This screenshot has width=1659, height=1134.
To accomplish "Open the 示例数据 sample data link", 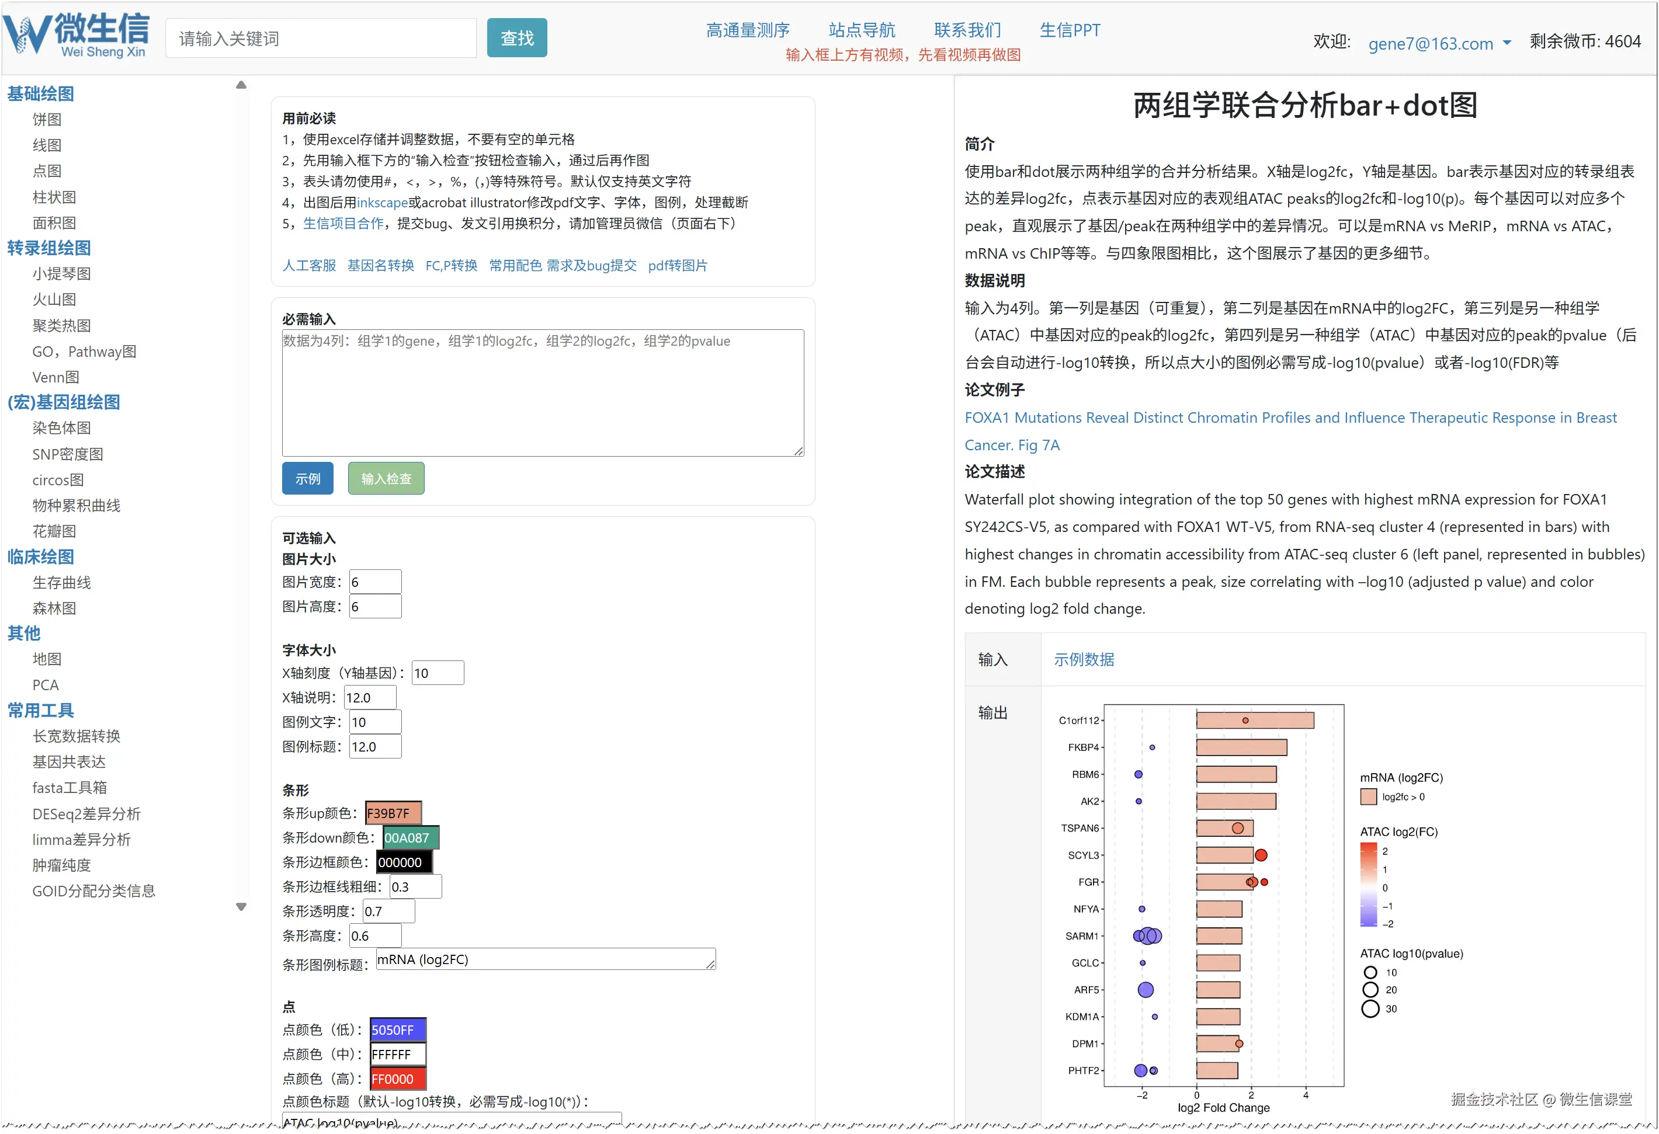I will (1084, 659).
